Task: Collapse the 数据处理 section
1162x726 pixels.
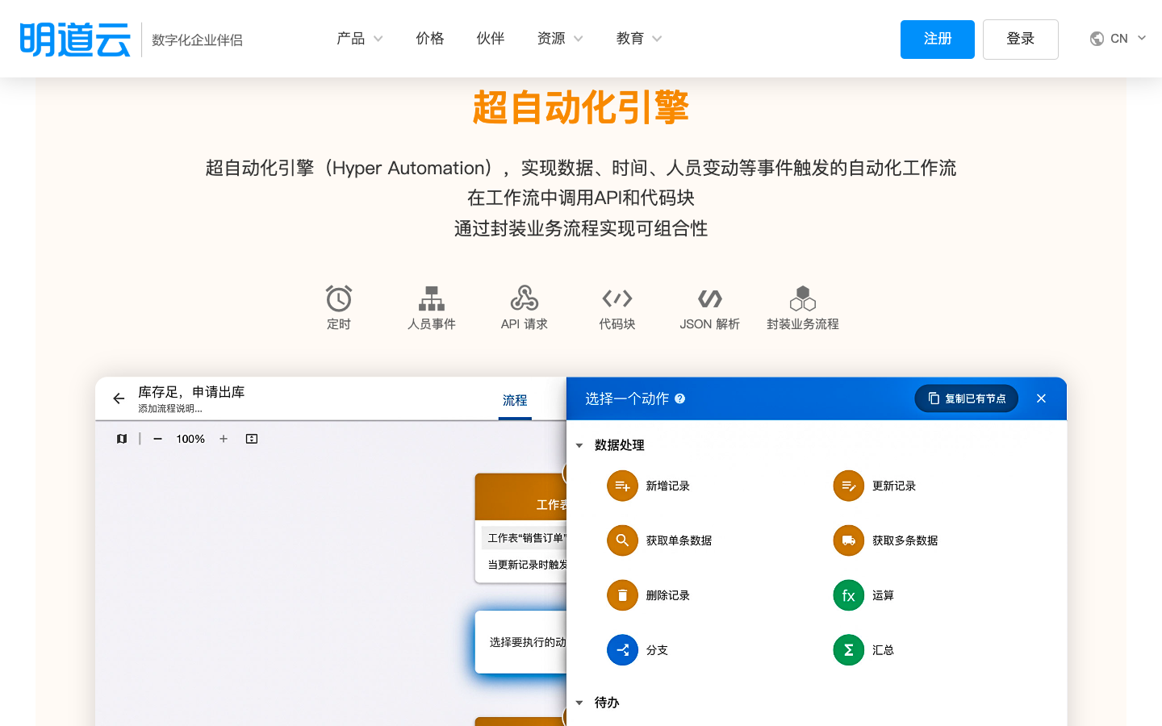Action: (579, 445)
